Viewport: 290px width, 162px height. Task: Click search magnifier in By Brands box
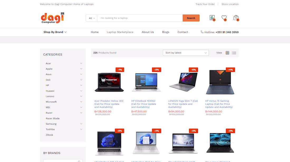tap(79, 161)
